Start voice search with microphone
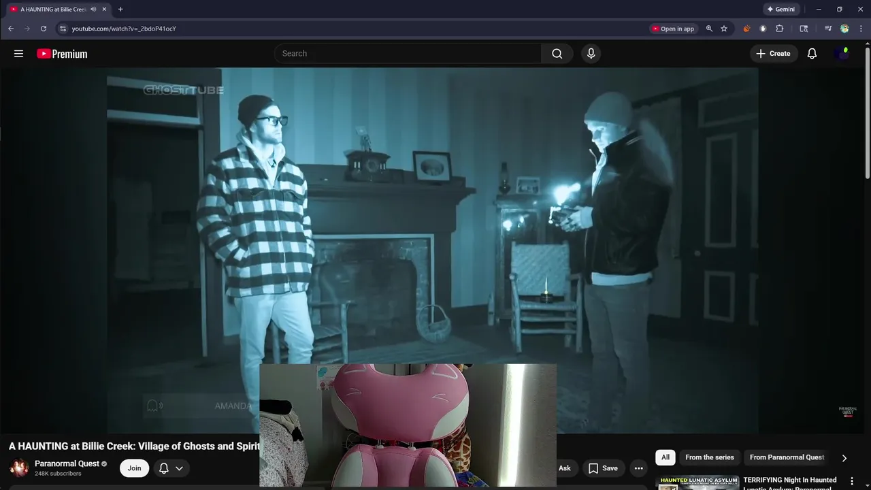This screenshot has height=490, width=871. pos(591,54)
